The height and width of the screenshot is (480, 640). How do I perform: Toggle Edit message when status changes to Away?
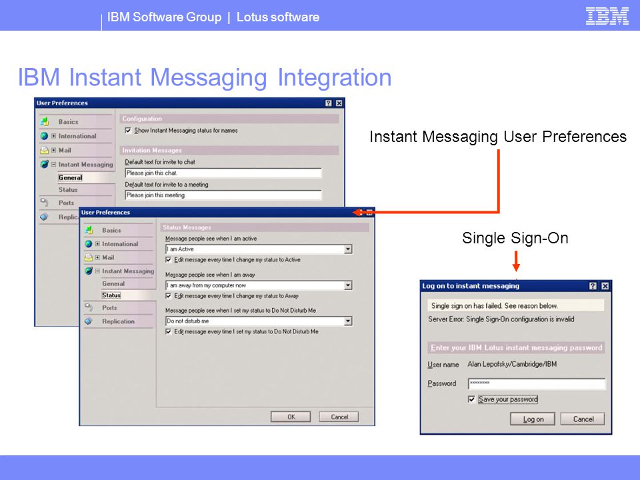tap(168, 296)
